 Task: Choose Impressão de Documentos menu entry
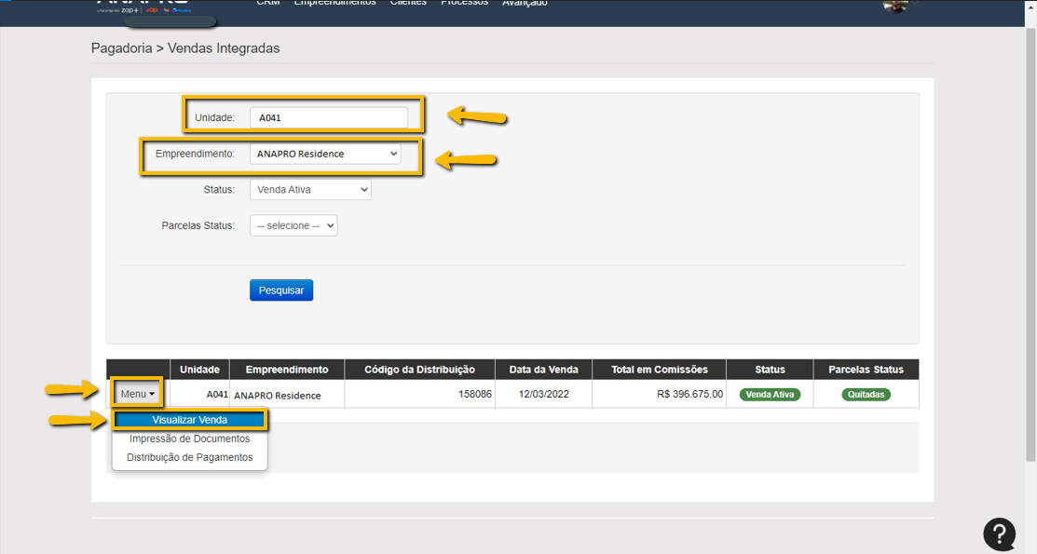(x=190, y=439)
